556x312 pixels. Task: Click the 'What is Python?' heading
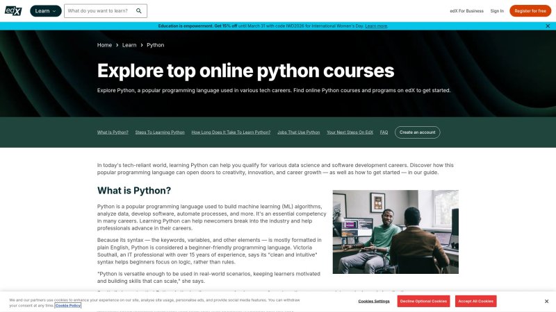pos(134,191)
